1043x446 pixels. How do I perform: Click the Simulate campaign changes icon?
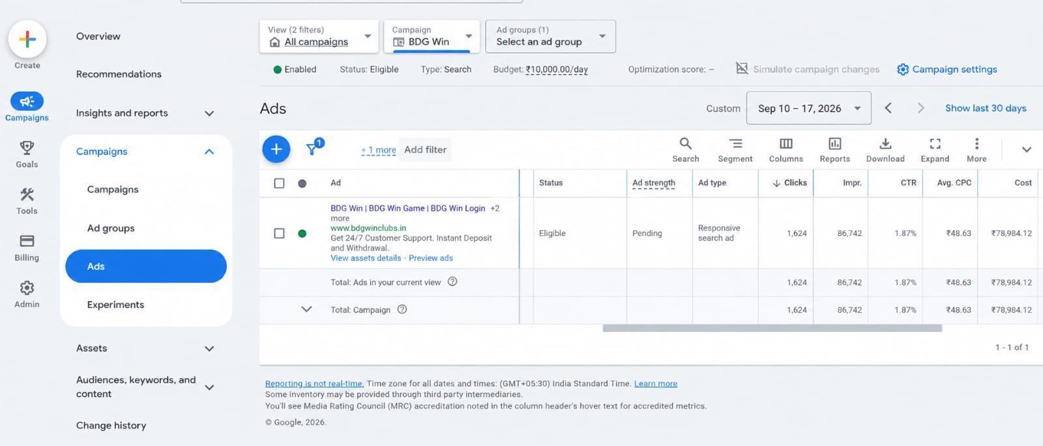742,68
